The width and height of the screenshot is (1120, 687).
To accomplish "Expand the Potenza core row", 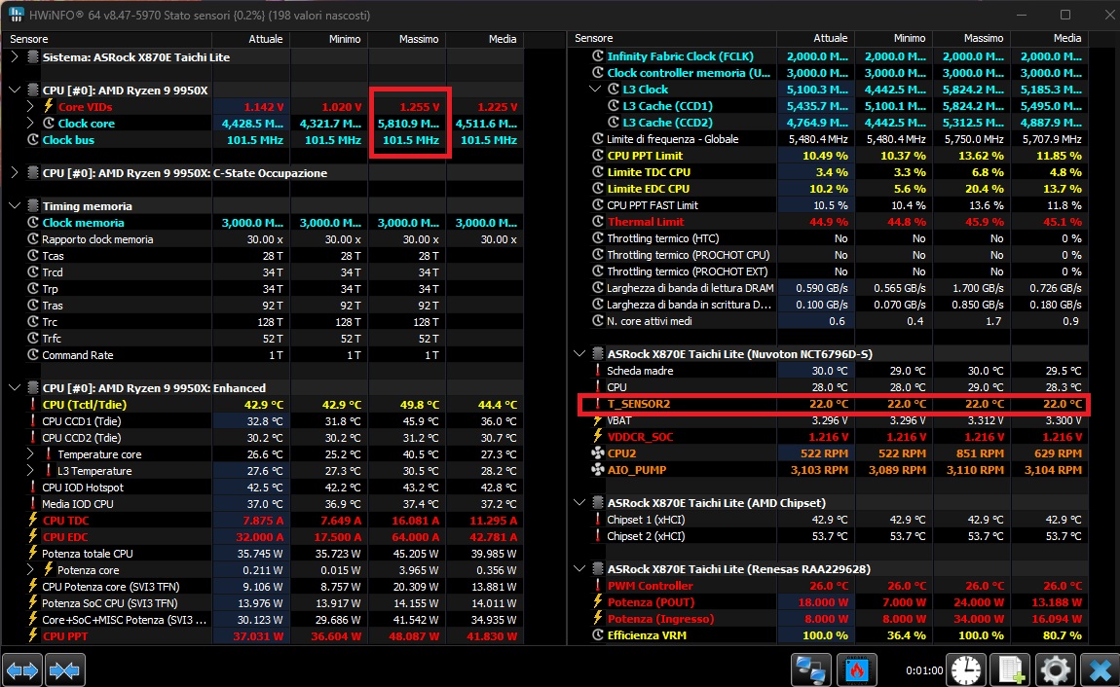I will (30, 569).
